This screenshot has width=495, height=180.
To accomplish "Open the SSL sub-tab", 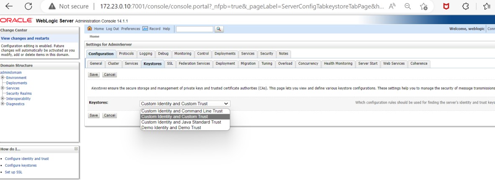I will point(170,63).
